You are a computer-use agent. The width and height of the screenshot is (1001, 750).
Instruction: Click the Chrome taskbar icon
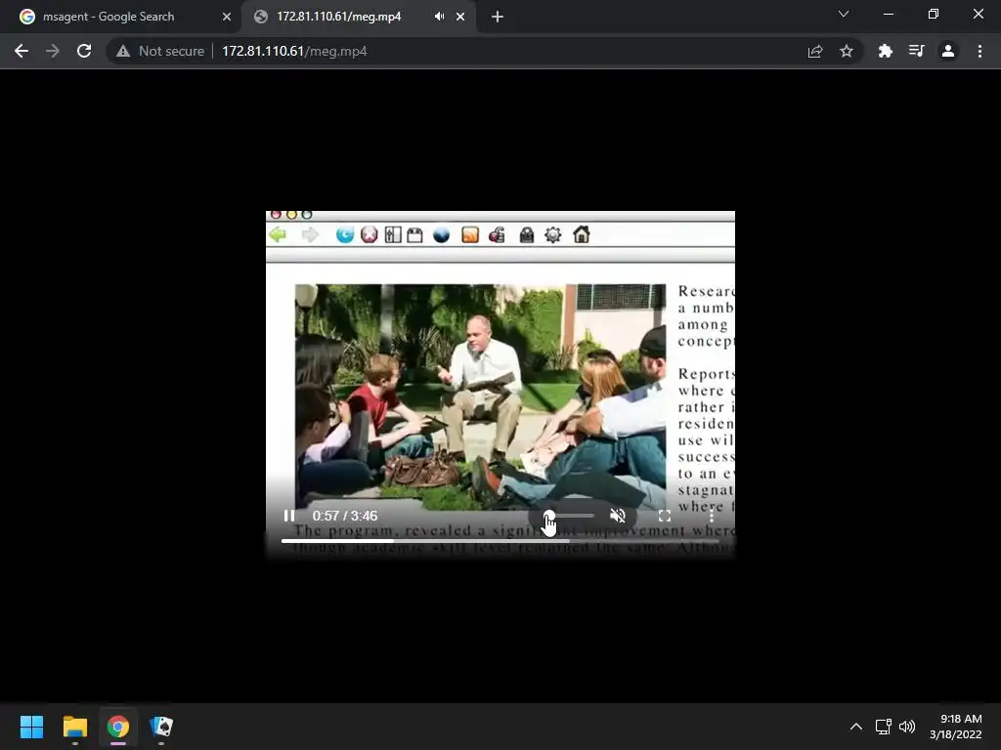(118, 727)
